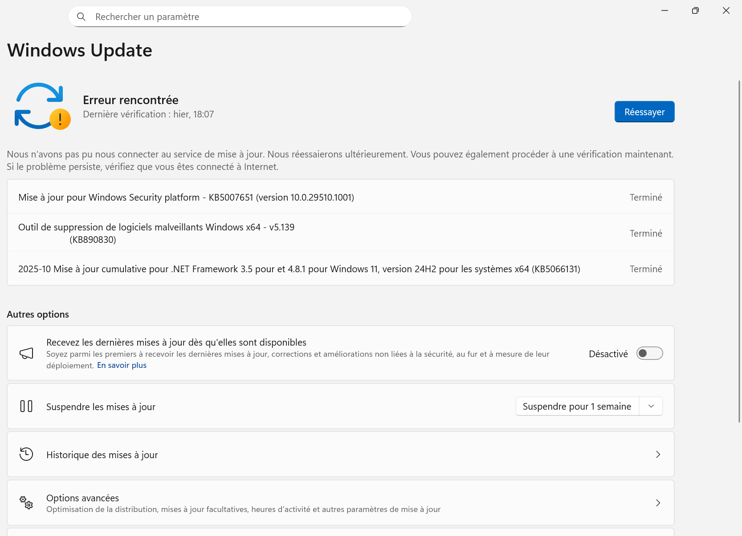Viewport: 742px width, 536px height.
Task: Click Terminé status for KB5007651
Action: tap(646, 197)
